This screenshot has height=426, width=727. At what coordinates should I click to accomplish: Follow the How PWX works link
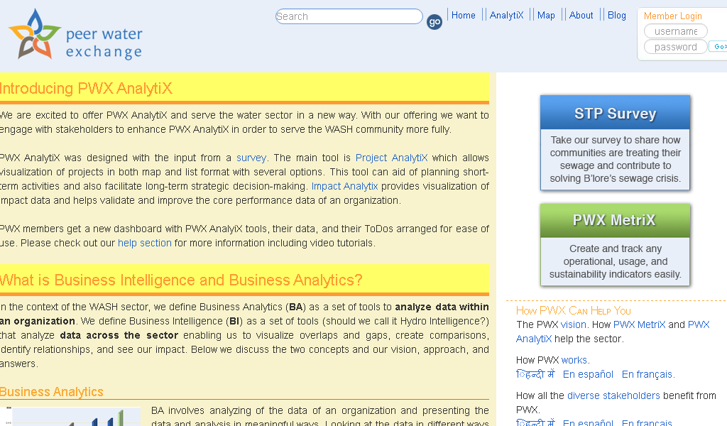click(574, 360)
